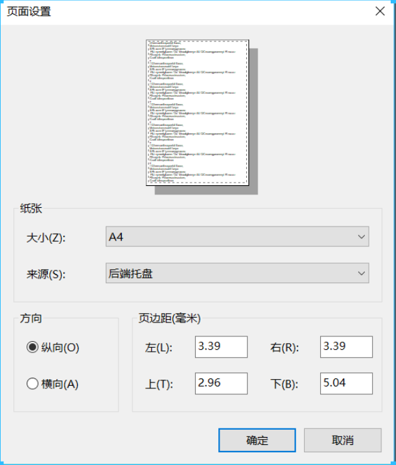This screenshot has width=396, height=465.
Task: Click the 右(R) right margin field
Action: pyautogui.click(x=346, y=346)
